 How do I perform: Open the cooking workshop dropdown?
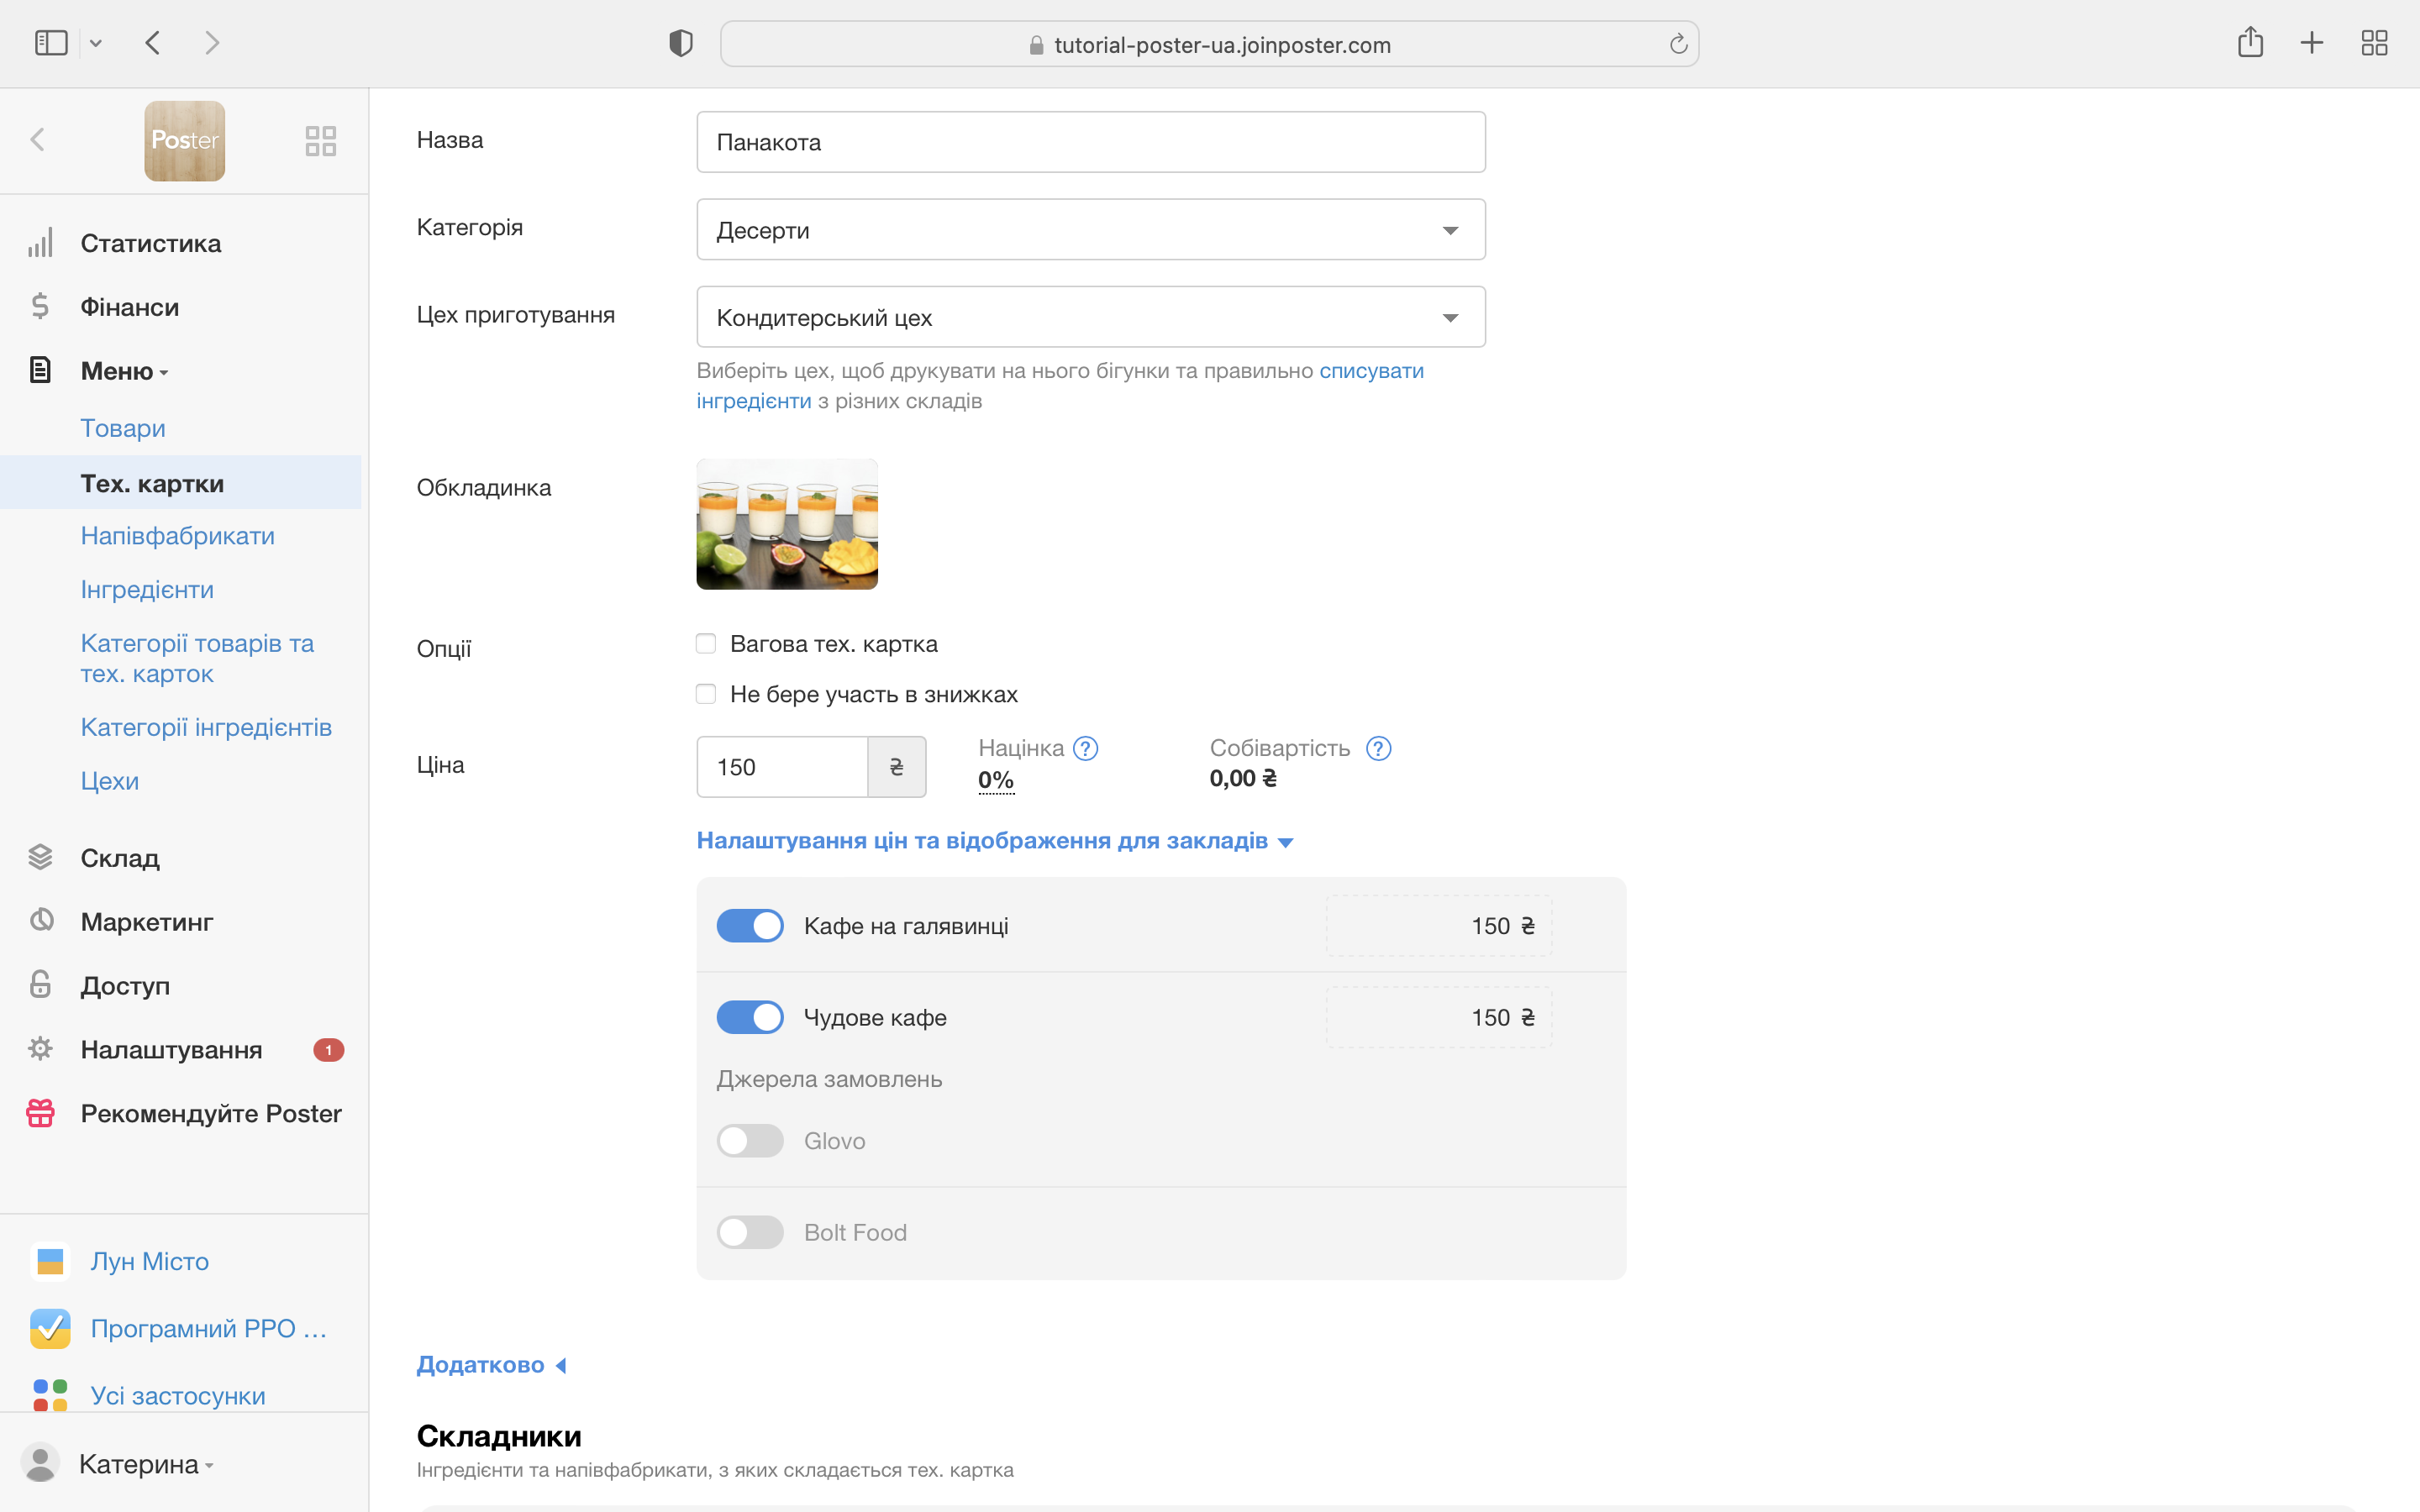pos(1090,318)
